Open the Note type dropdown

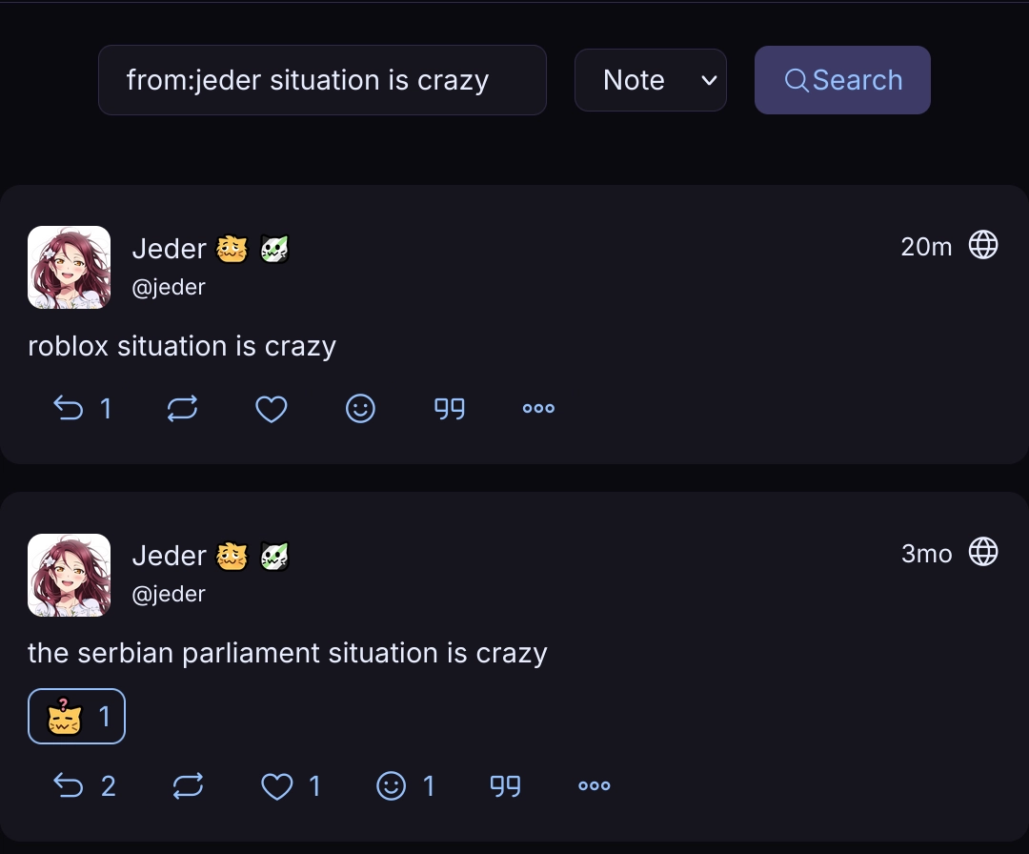pos(651,80)
